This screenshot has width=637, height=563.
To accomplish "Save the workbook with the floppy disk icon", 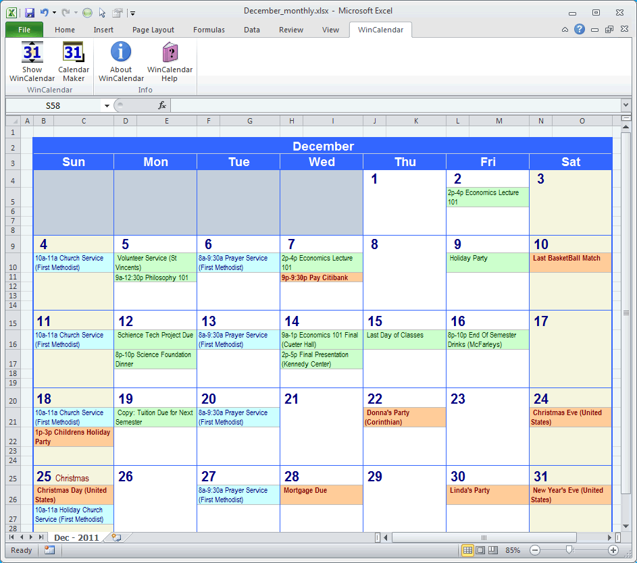I will pyautogui.click(x=30, y=12).
